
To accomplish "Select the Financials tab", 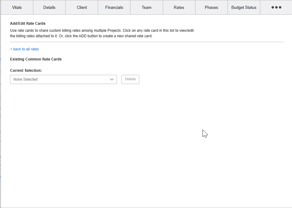I will [114, 7].
